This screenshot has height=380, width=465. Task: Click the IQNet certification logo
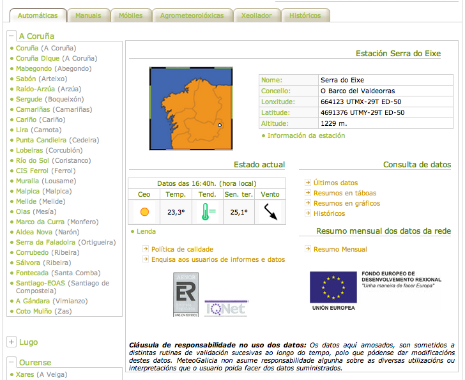226,308
